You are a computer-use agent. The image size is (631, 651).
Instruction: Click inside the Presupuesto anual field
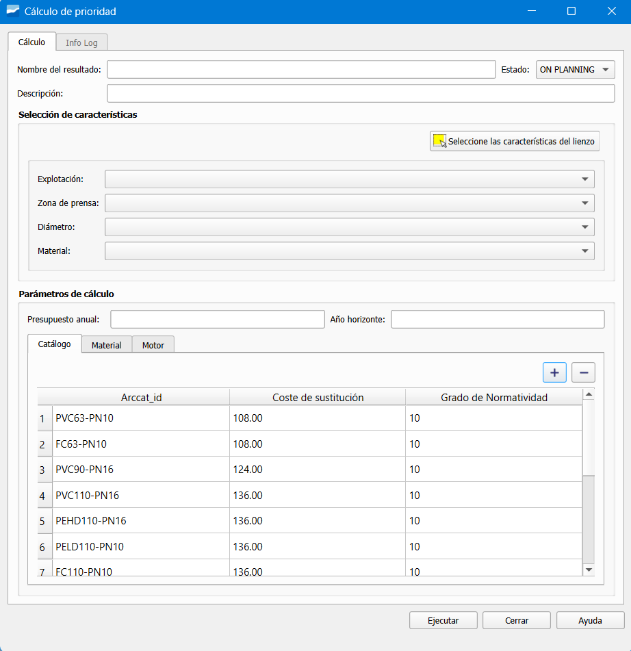tap(217, 319)
